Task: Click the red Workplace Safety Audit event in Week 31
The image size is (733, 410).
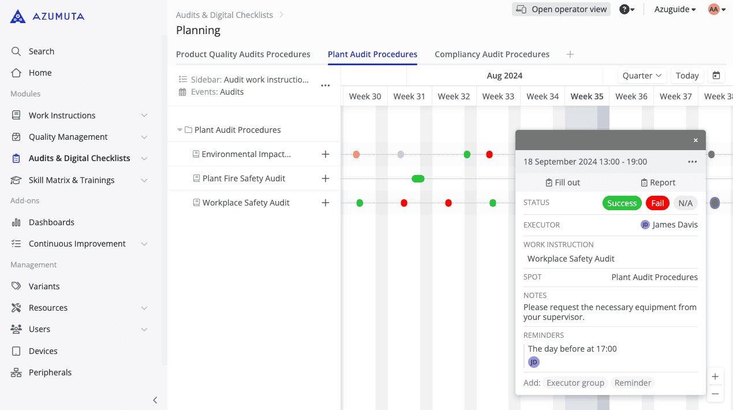Action: [404, 203]
